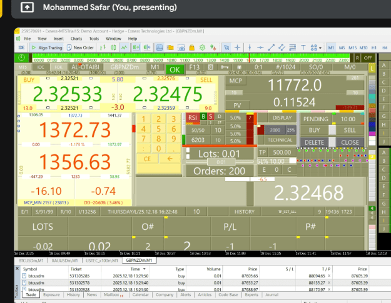Viewport: 391px width, 303px height.
Task: Click the numpad backspace arrow key
Action: pos(170,159)
